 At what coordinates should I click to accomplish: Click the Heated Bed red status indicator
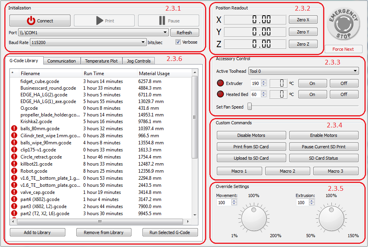click(220, 94)
